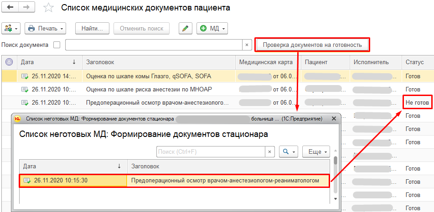Viewport: 434px width, 212px height.
Task: Clear the document search field with X
Action: point(247,45)
